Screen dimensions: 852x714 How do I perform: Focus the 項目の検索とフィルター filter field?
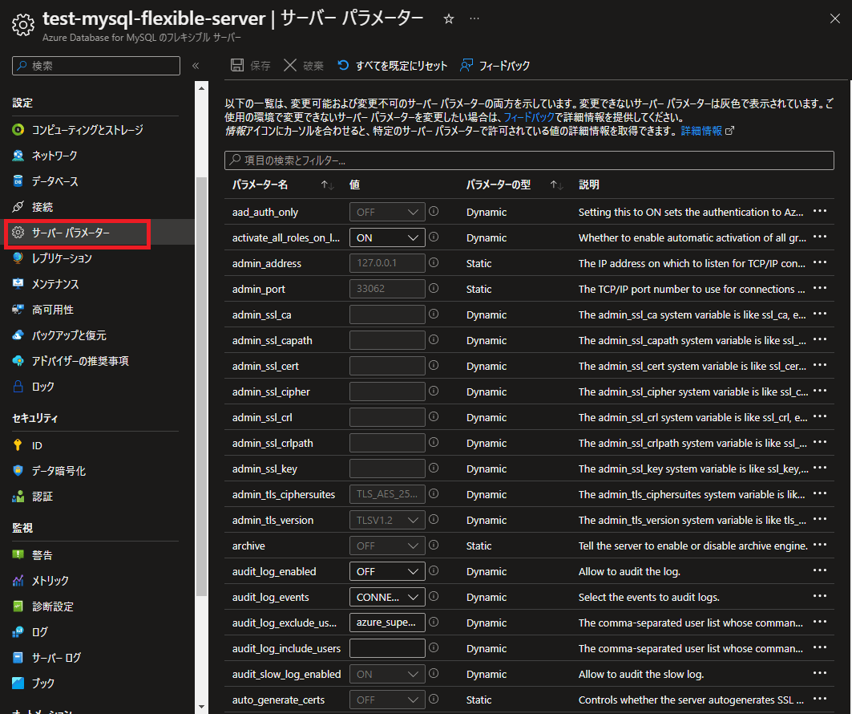coord(529,160)
